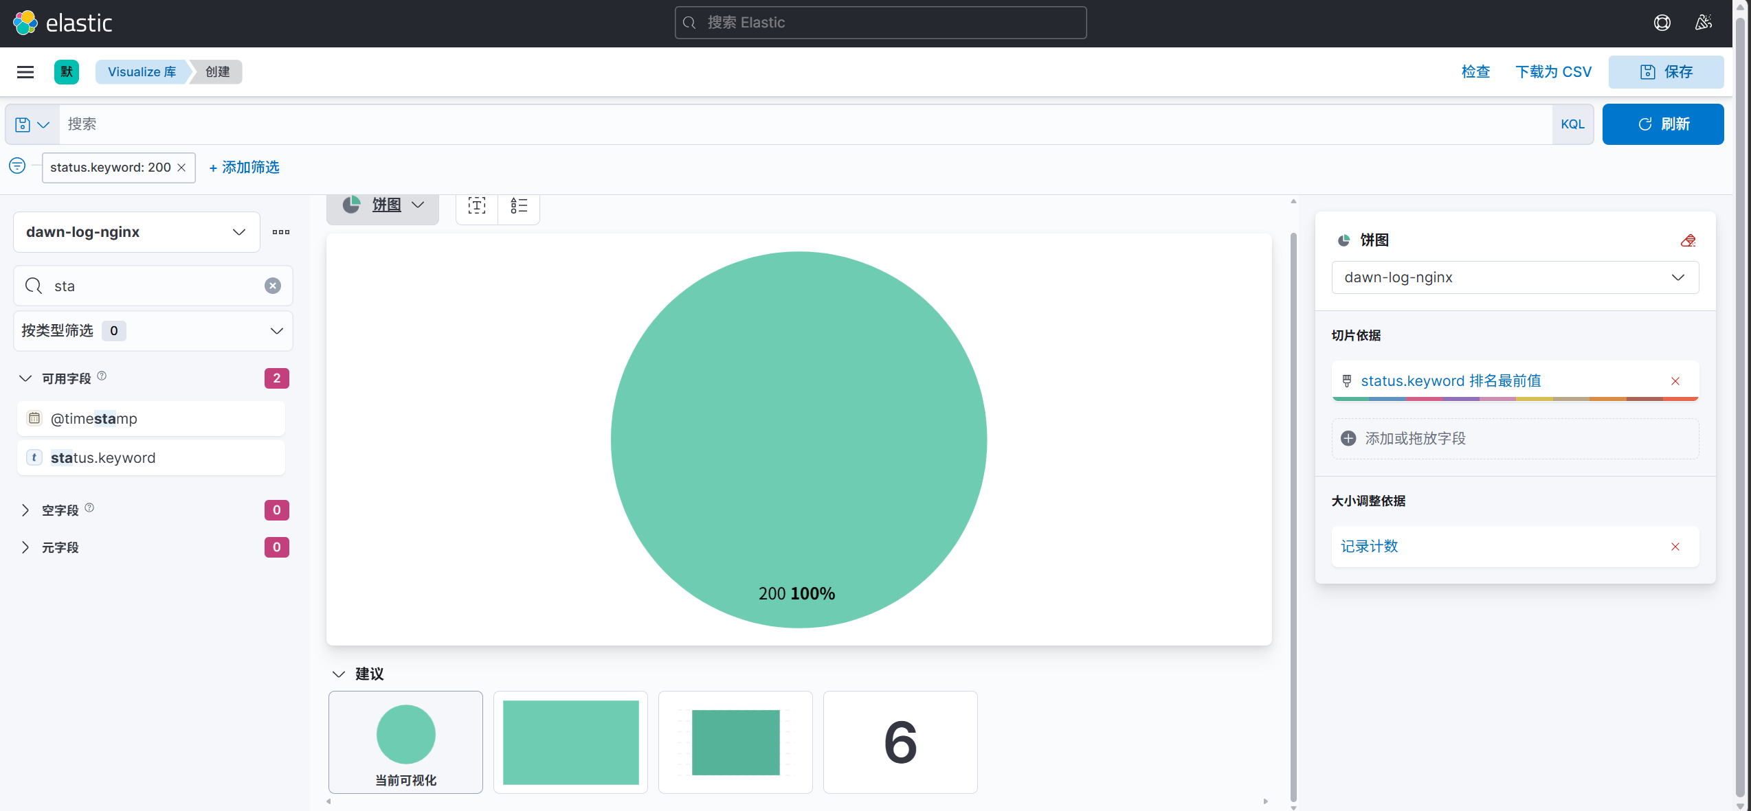Switch the KQL query language

tap(1572, 124)
